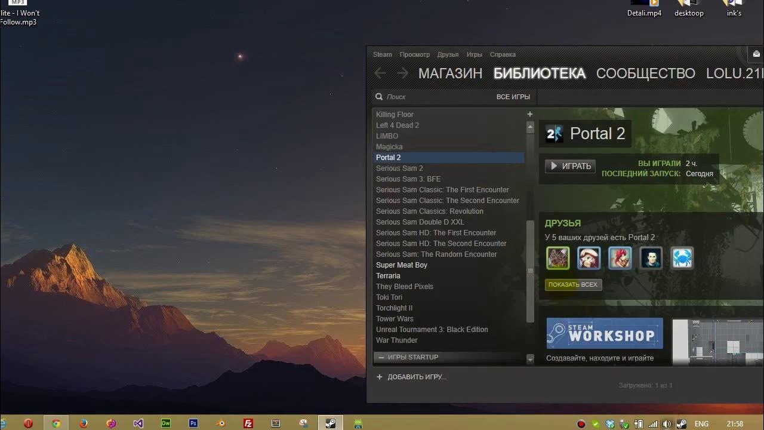Screen dimensions: 764x430
Task: Click the battery power tray icon
Action: 639,424
